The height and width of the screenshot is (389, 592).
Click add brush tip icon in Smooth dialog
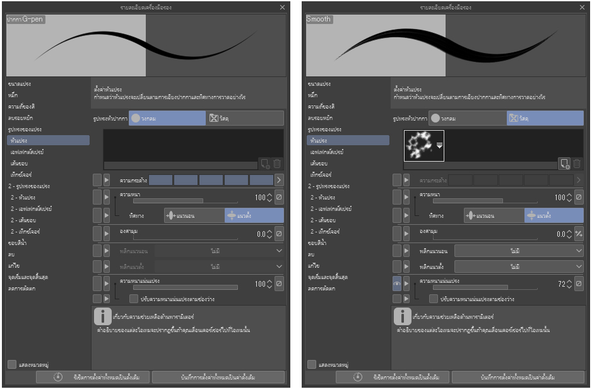564,164
